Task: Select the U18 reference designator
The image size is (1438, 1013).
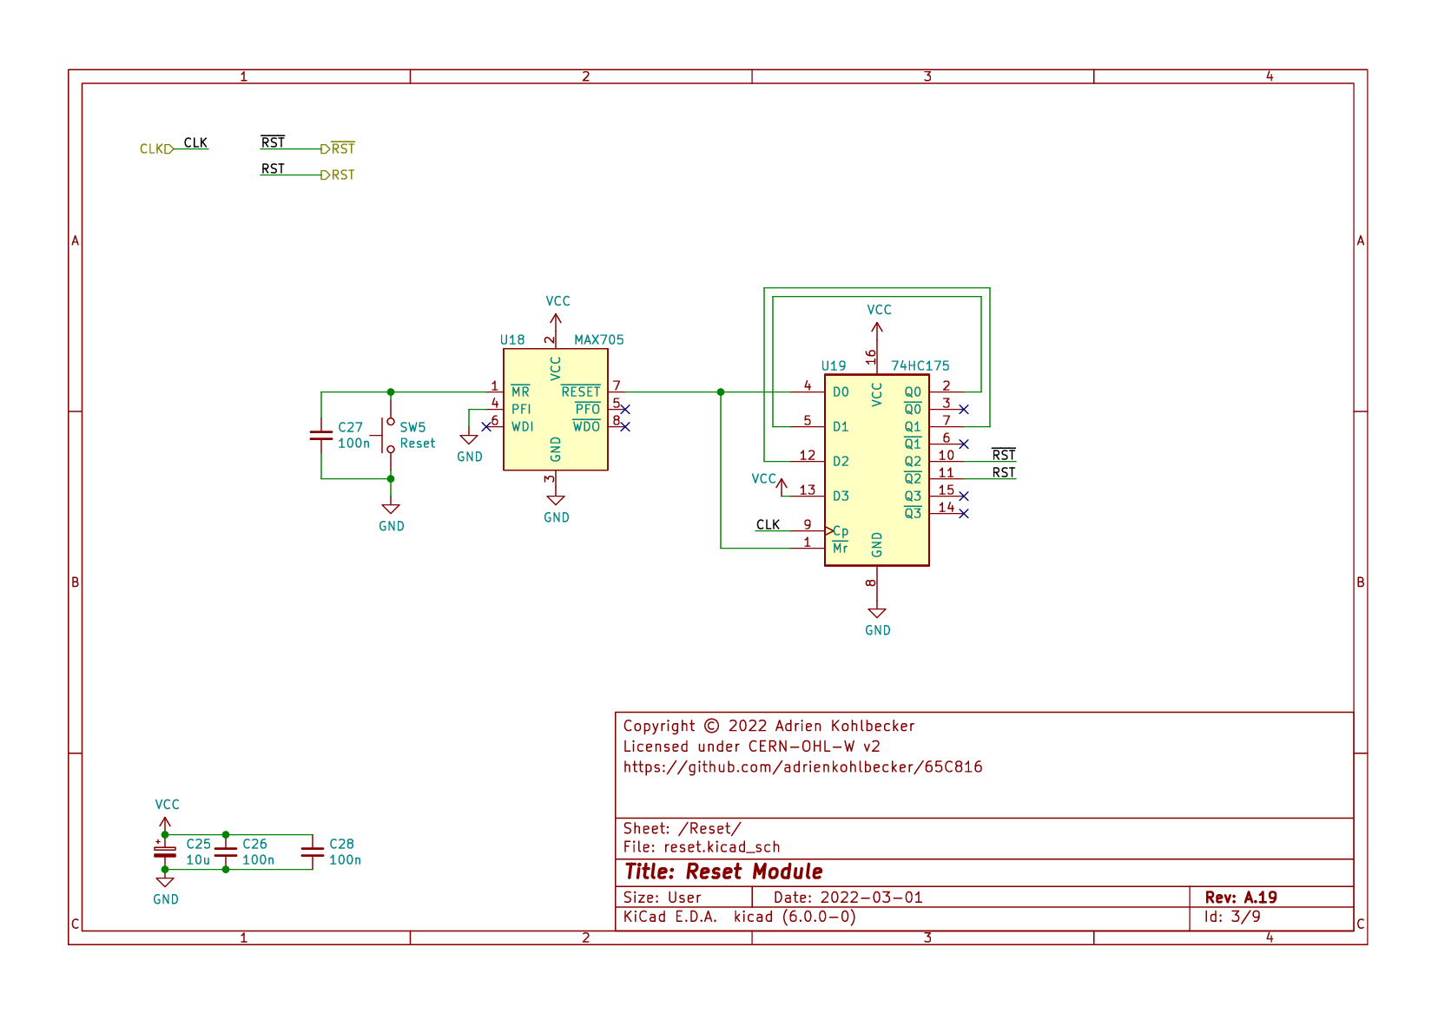Action: click(x=512, y=340)
